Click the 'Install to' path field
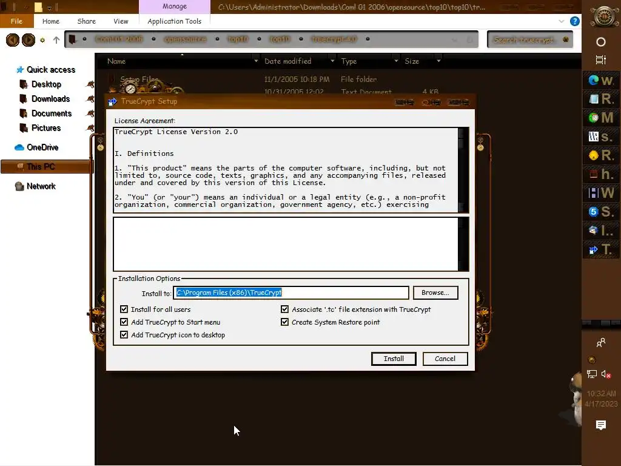This screenshot has width=621, height=466. [291, 292]
